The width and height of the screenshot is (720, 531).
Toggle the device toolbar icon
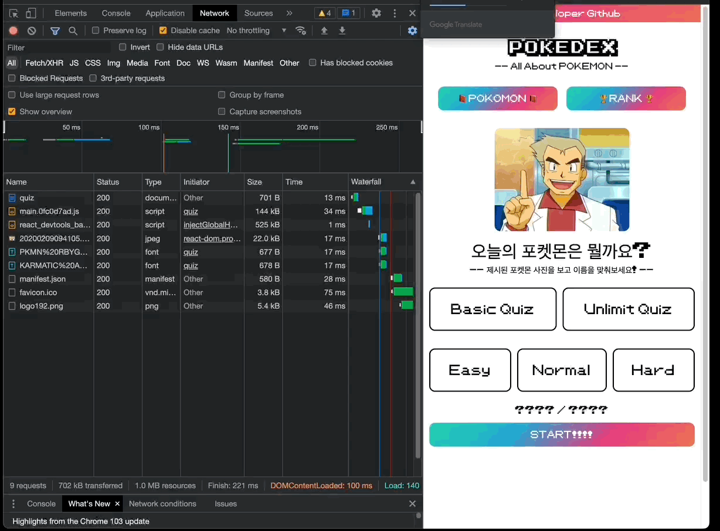pyautogui.click(x=31, y=13)
